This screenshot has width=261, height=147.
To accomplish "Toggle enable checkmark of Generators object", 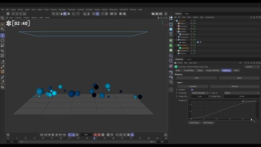I will point(195,37).
